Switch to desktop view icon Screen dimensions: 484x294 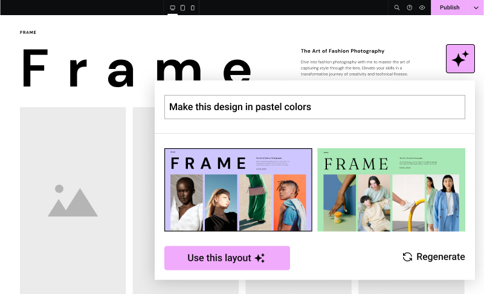pos(173,7)
